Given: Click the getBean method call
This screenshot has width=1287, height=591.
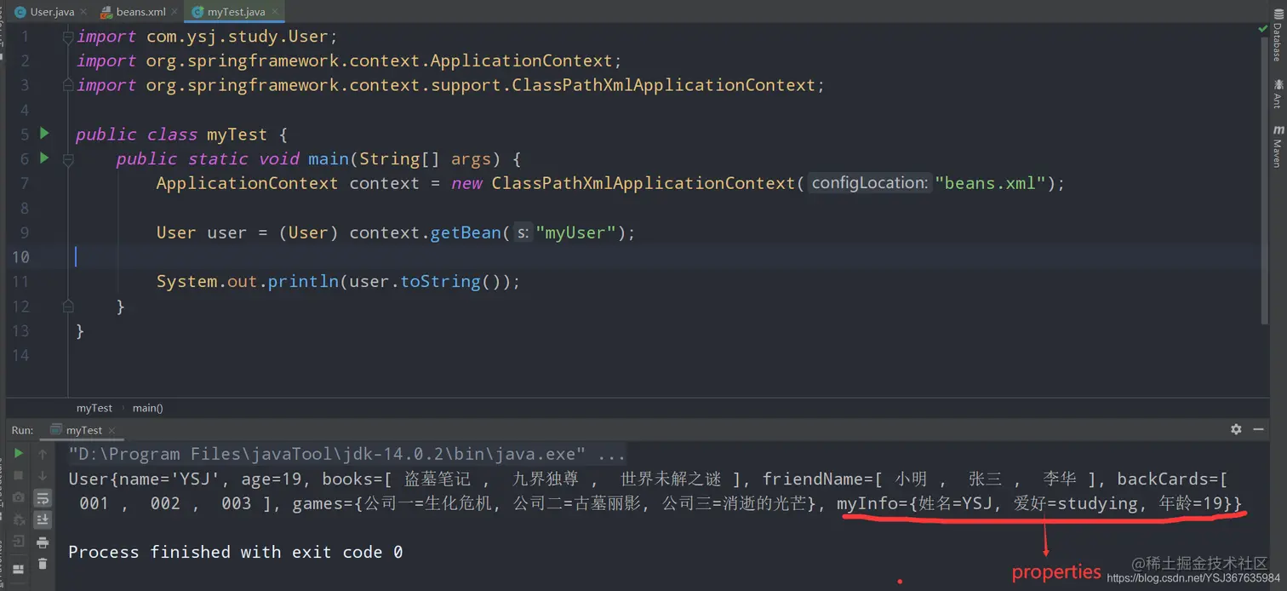Looking at the screenshot, I should pos(466,232).
